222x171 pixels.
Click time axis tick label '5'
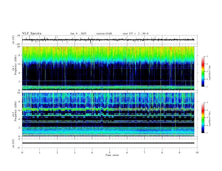(110, 153)
